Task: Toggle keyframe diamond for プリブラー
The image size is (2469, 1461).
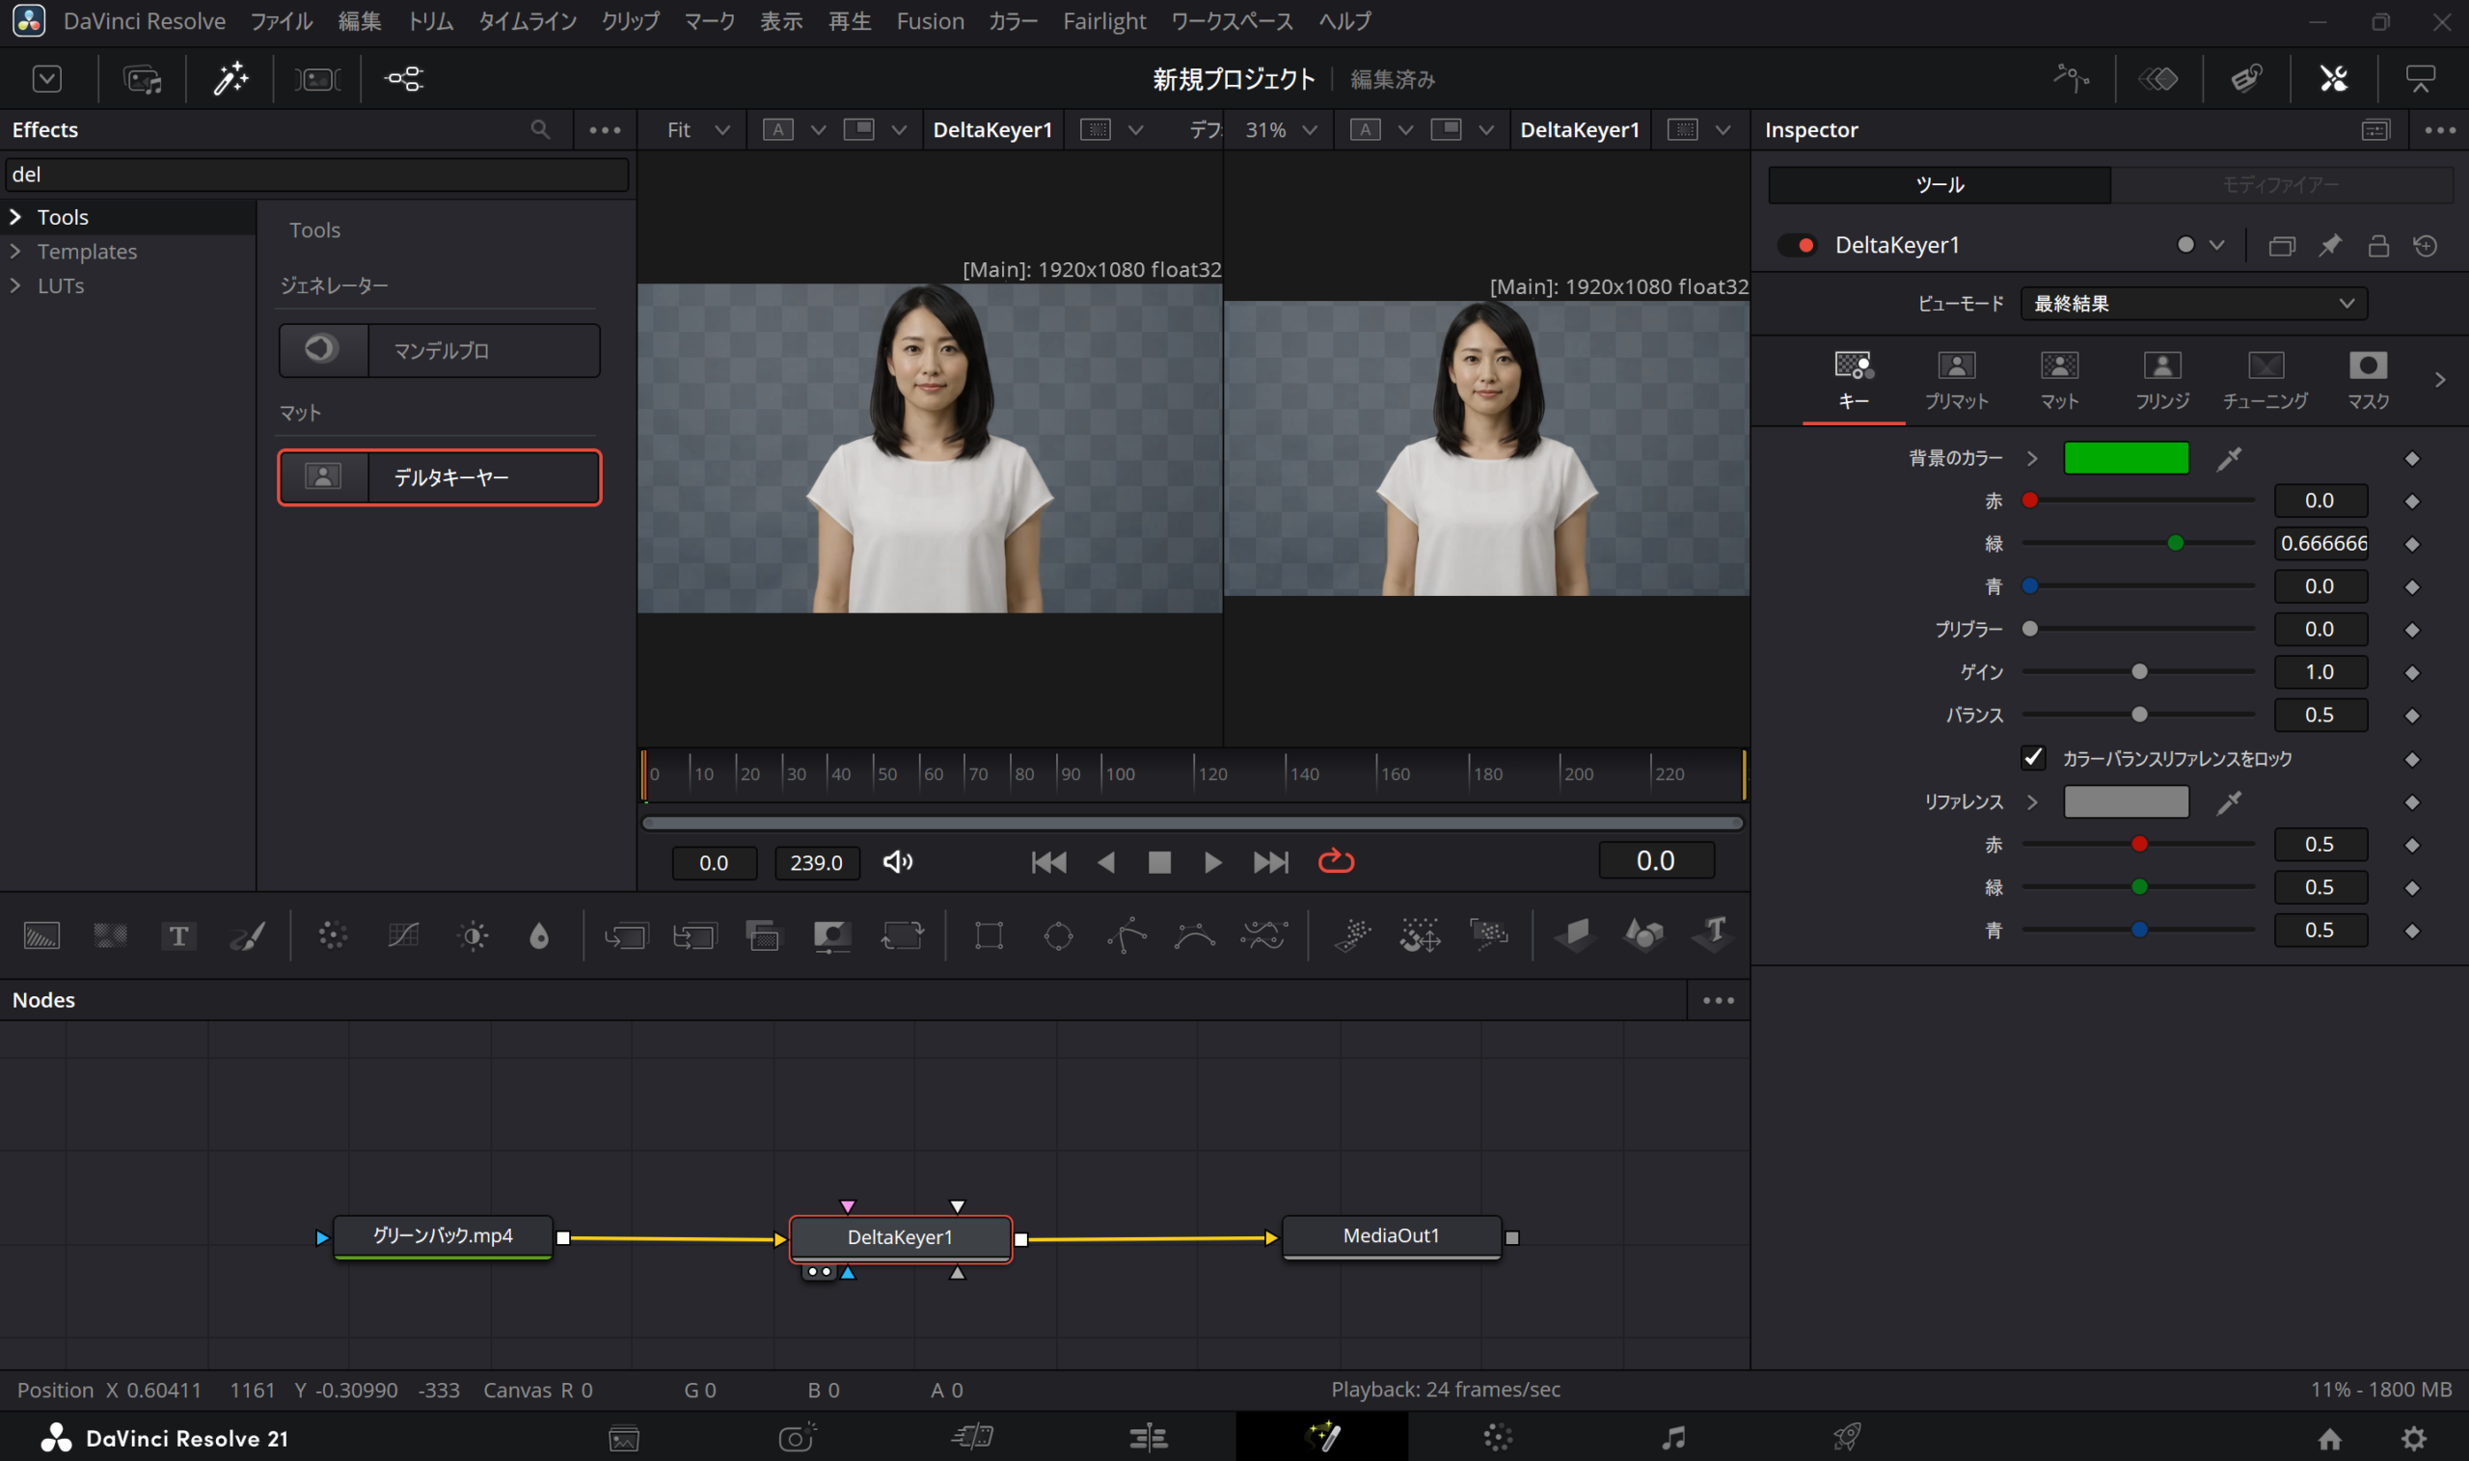Action: pos(2412,629)
